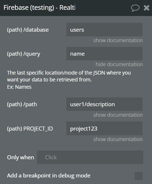Enable breakpoint in debug mode checkbox

[139, 176]
